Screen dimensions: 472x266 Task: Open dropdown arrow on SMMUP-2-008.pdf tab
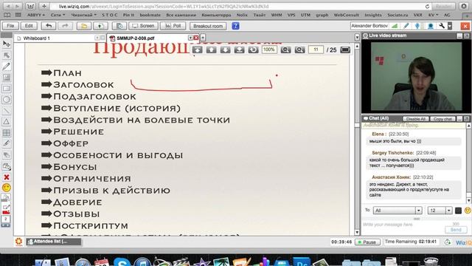pos(190,38)
